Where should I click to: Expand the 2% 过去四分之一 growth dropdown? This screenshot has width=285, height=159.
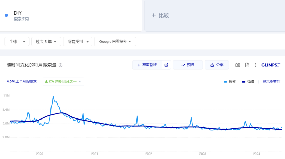(64, 81)
